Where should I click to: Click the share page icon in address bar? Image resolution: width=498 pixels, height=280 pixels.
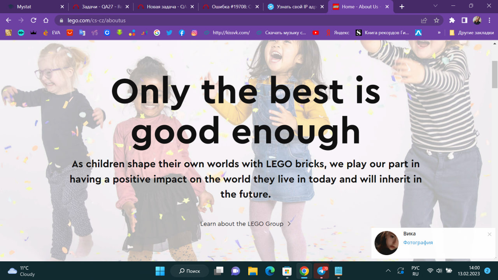(424, 20)
